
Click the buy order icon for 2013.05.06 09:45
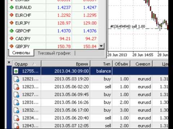16,95
